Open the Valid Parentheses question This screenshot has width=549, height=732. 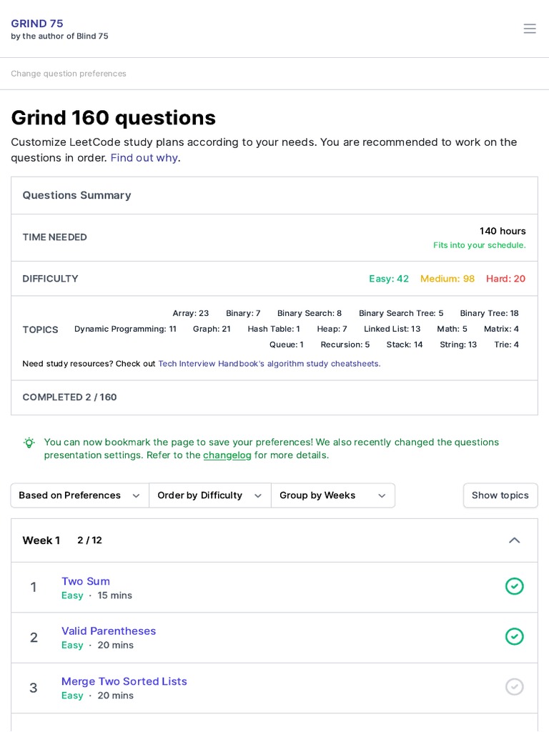click(x=109, y=631)
